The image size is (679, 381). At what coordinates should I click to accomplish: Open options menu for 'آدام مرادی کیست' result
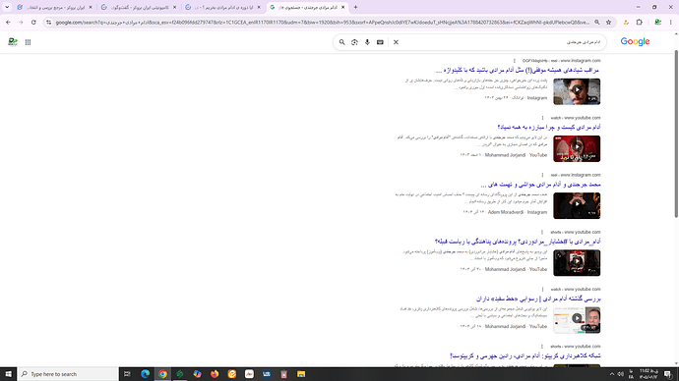[x=542, y=118]
